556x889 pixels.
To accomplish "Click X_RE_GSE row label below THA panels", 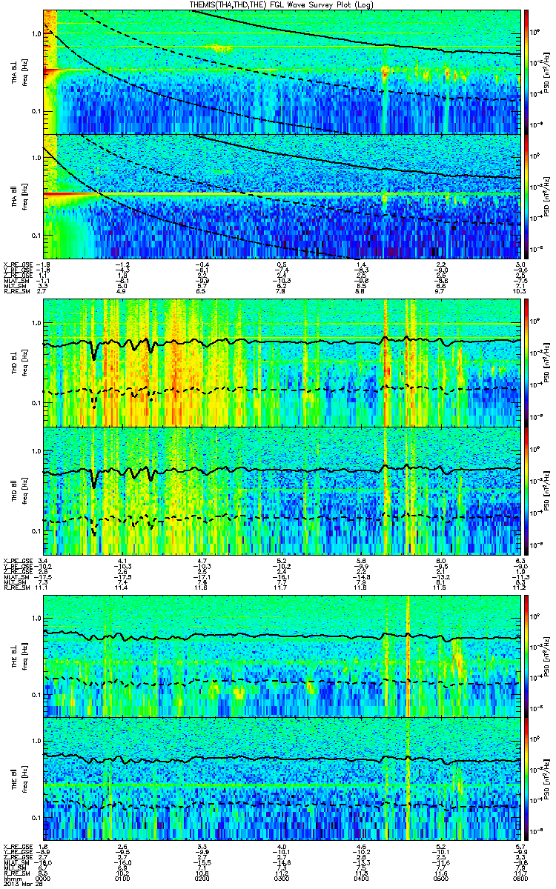I will point(18,265).
